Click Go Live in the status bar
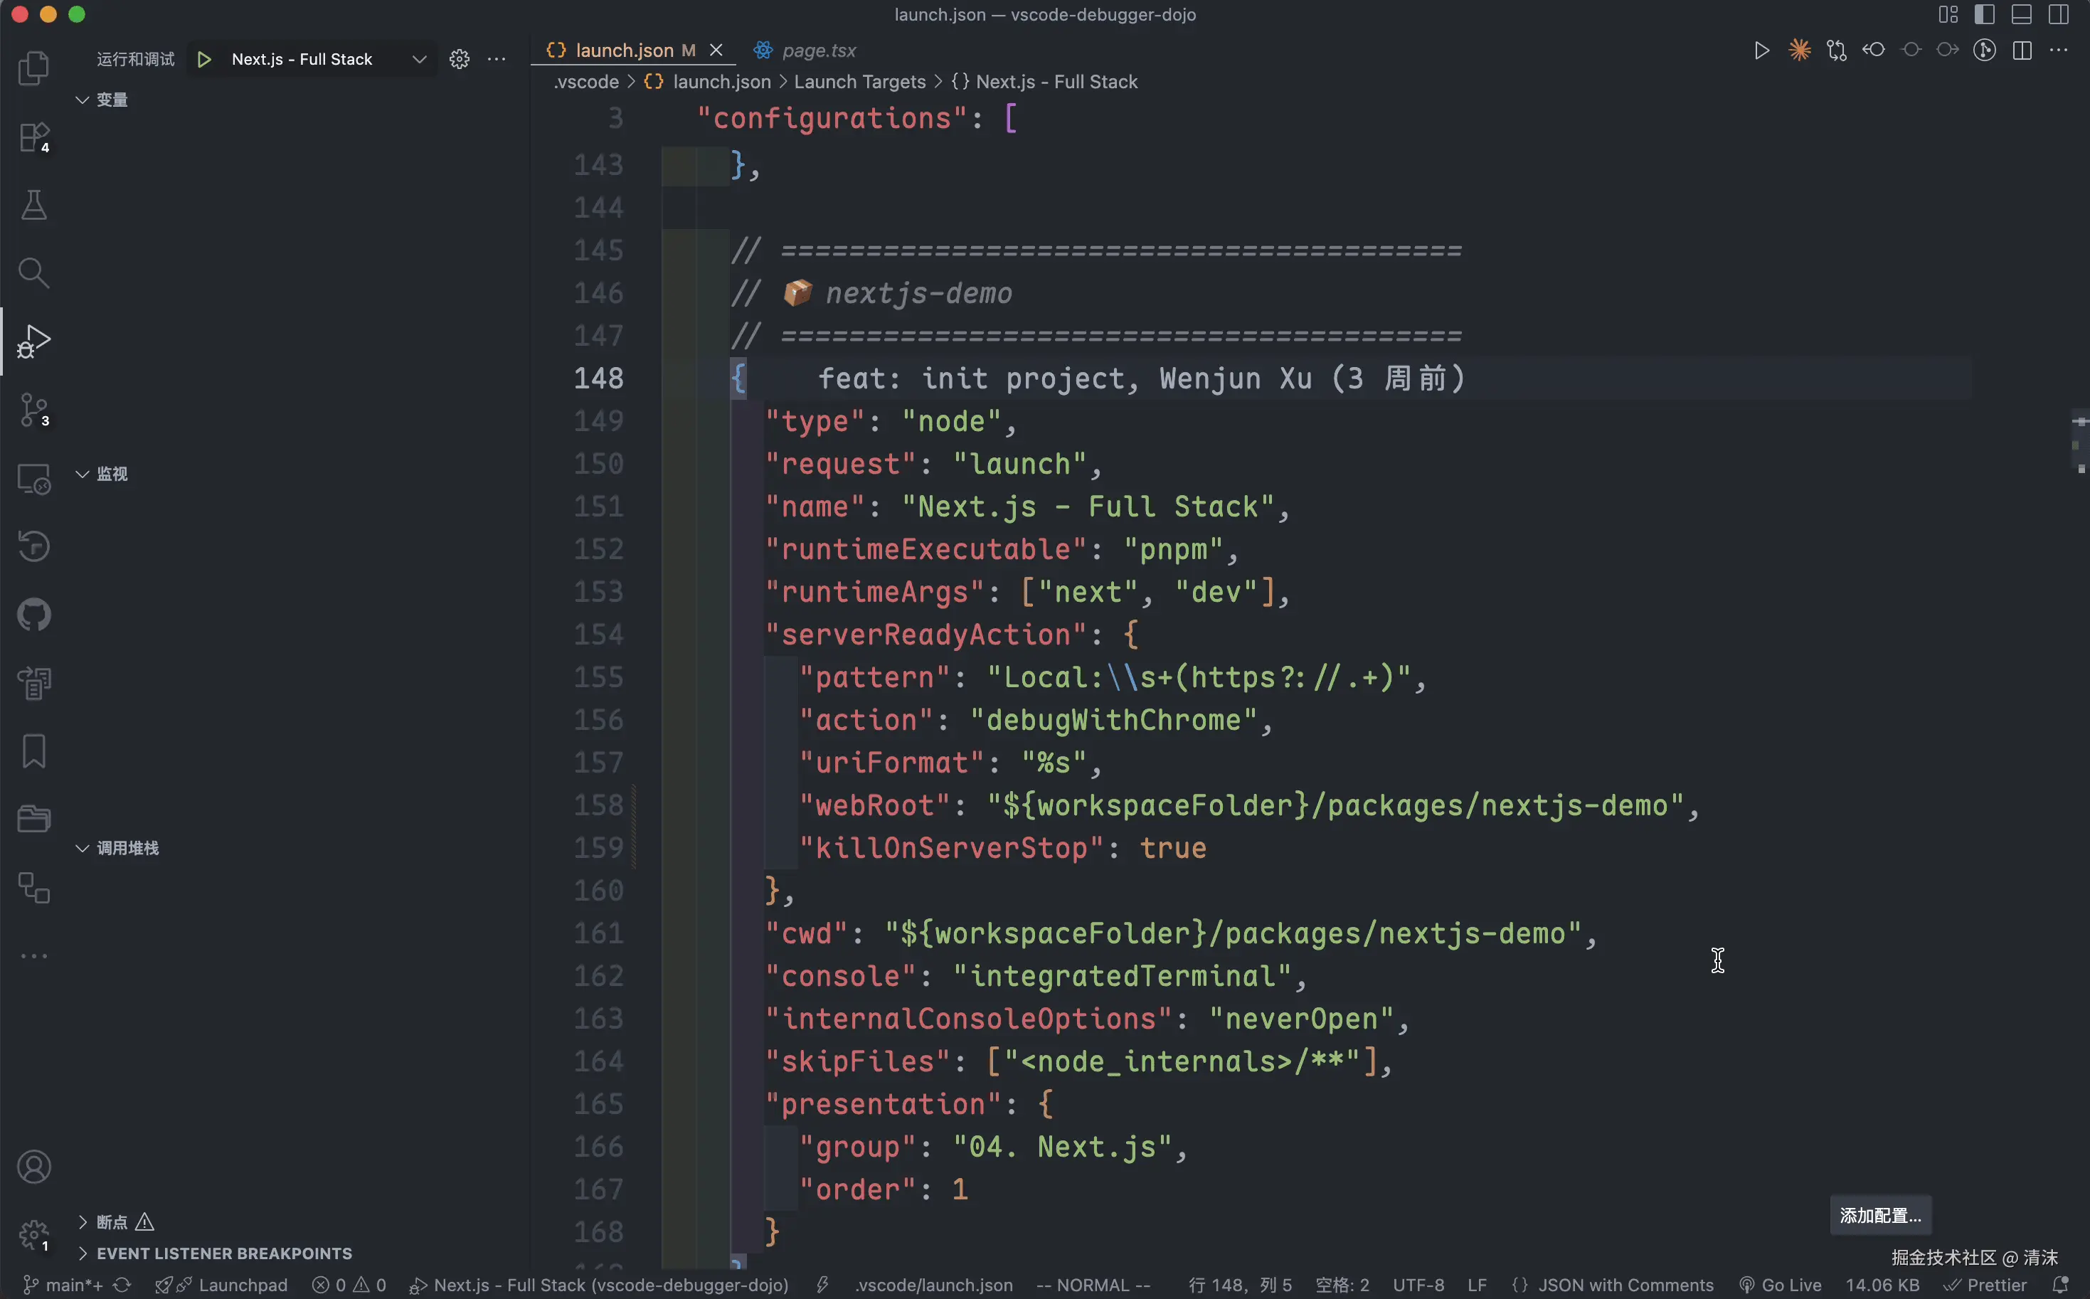The height and width of the screenshot is (1299, 2090). click(1791, 1285)
